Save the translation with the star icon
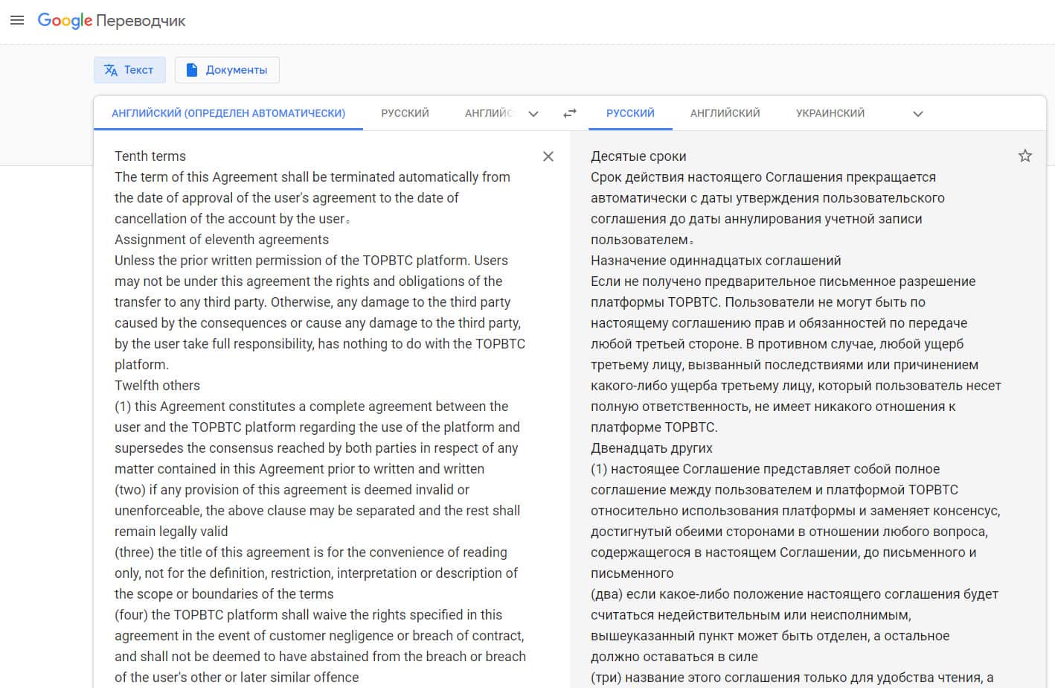 [x=1025, y=156]
